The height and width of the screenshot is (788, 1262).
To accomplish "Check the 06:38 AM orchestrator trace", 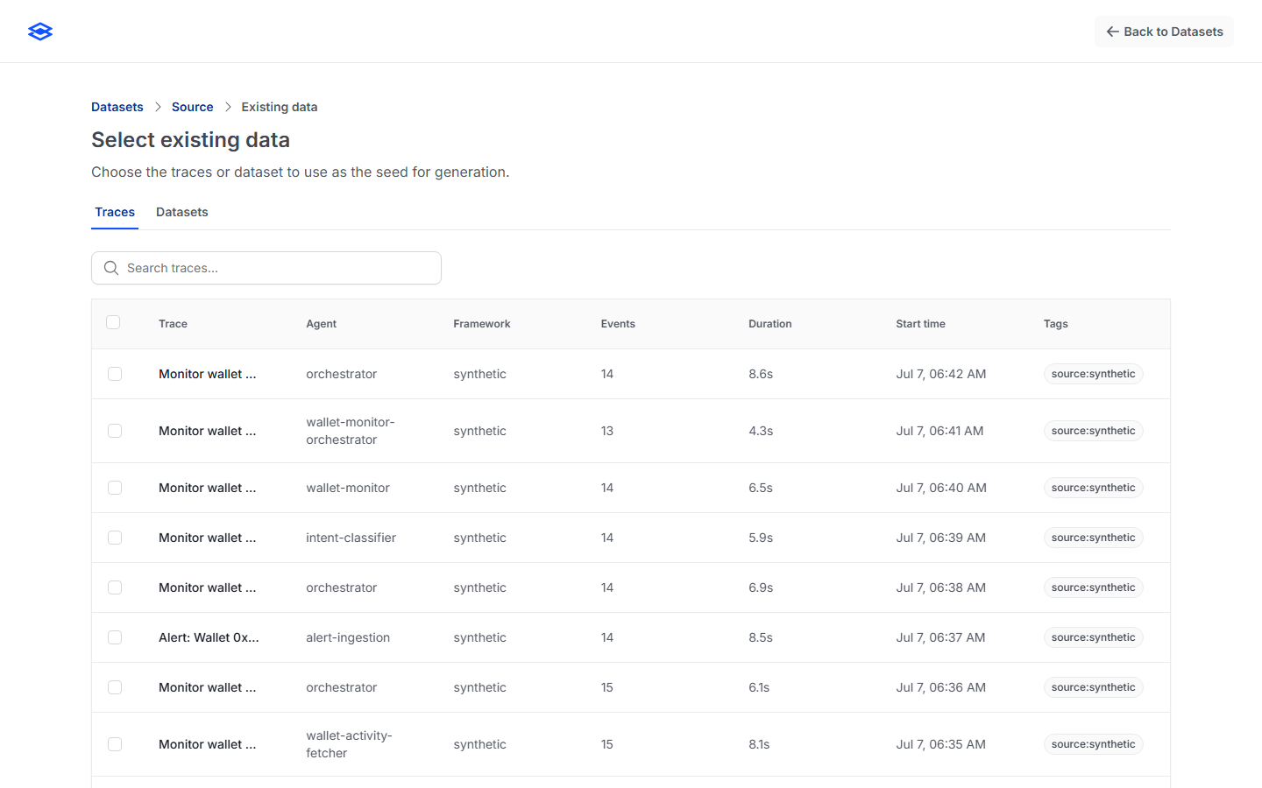I will [x=115, y=587].
